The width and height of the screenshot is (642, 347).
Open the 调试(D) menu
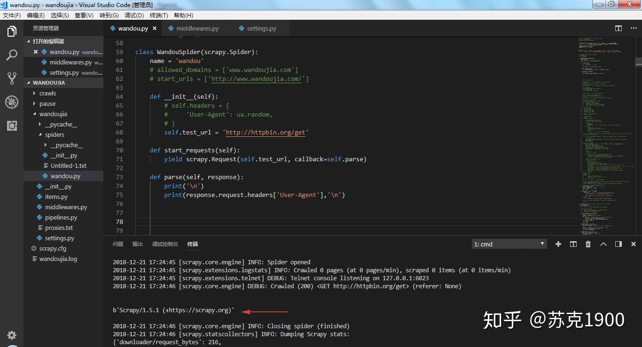pyautogui.click(x=134, y=15)
